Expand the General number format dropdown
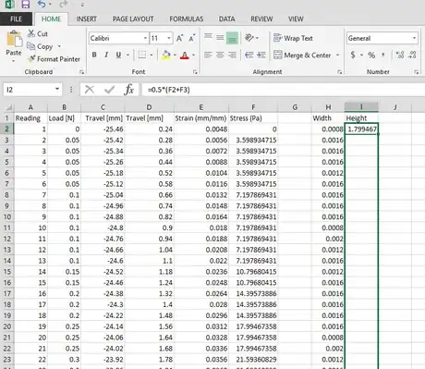This screenshot has width=425, height=369. [x=414, y=38]
